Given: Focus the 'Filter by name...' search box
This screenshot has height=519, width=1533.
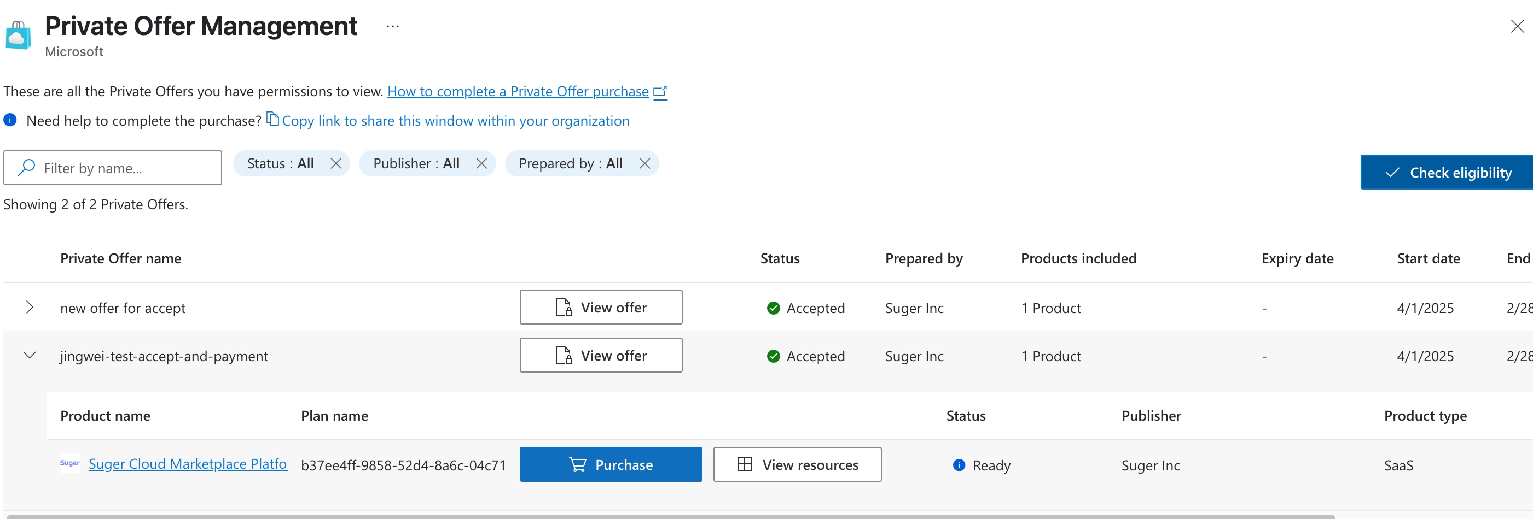Looking at the screenshot, I should point(113,168).
